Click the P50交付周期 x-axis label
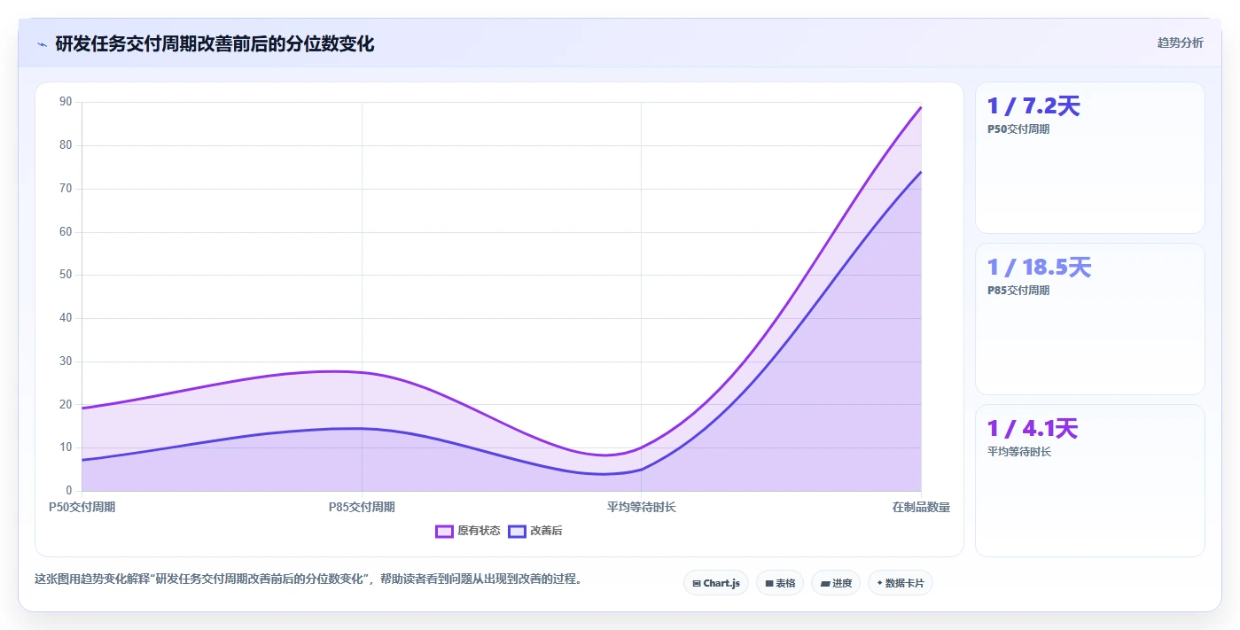The height and width of the screenshot is (630, 1240). (x=82, y=507)
